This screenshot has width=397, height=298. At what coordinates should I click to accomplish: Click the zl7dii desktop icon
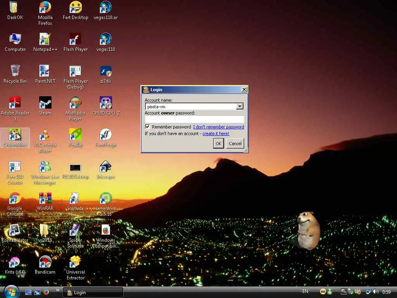105,71
